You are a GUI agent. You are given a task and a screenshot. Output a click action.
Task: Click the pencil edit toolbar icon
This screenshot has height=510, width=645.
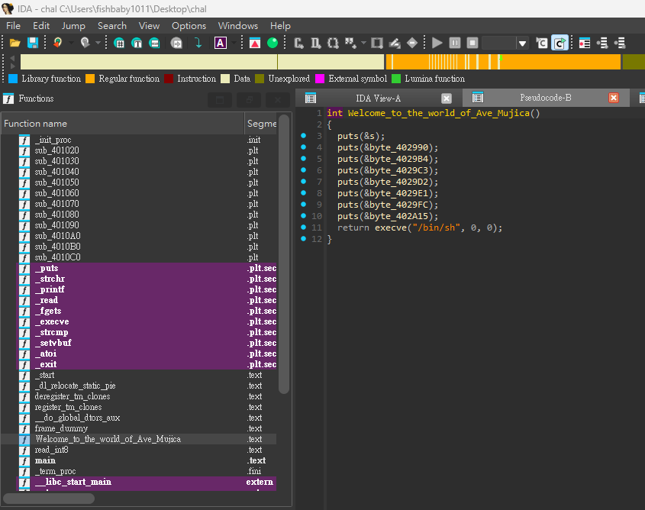pyautogui.click(x=395, y=43)
